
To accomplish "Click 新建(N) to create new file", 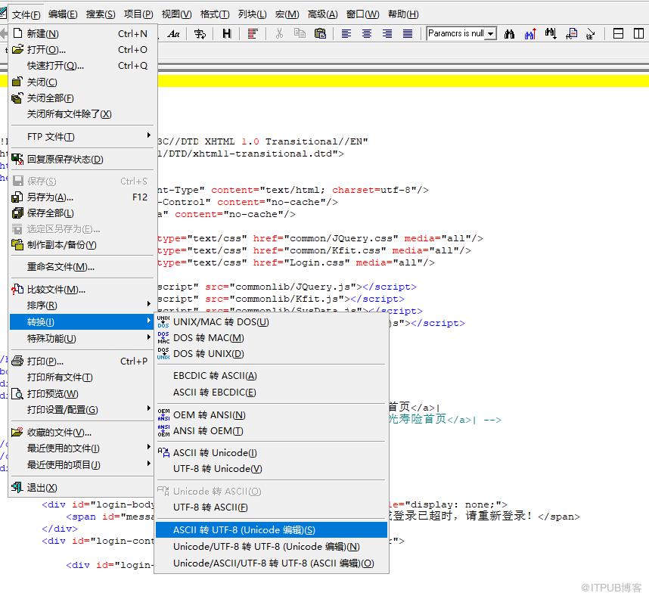I will (x=82, y=33).
